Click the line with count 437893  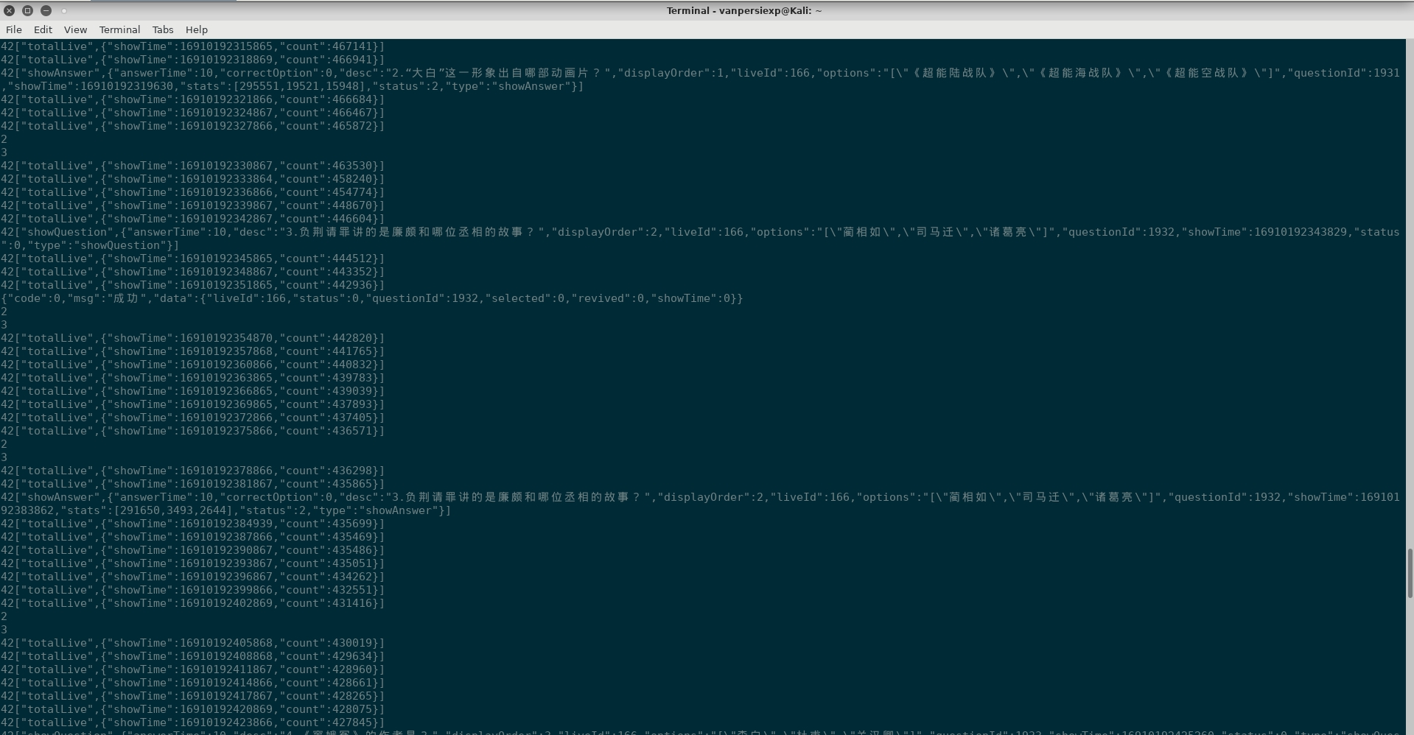click(192, 404)
